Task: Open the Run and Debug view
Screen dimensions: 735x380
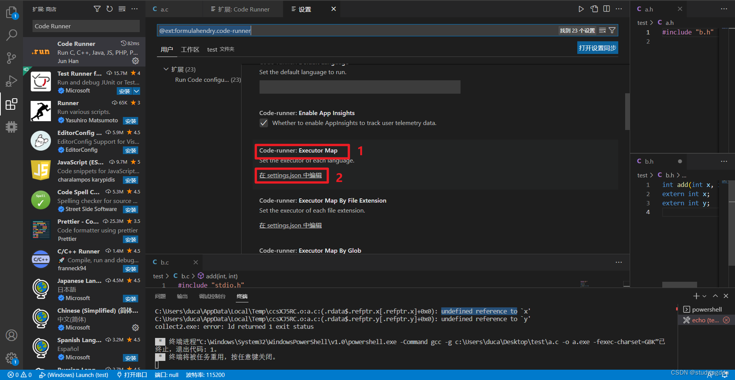Action: [11, 81]
